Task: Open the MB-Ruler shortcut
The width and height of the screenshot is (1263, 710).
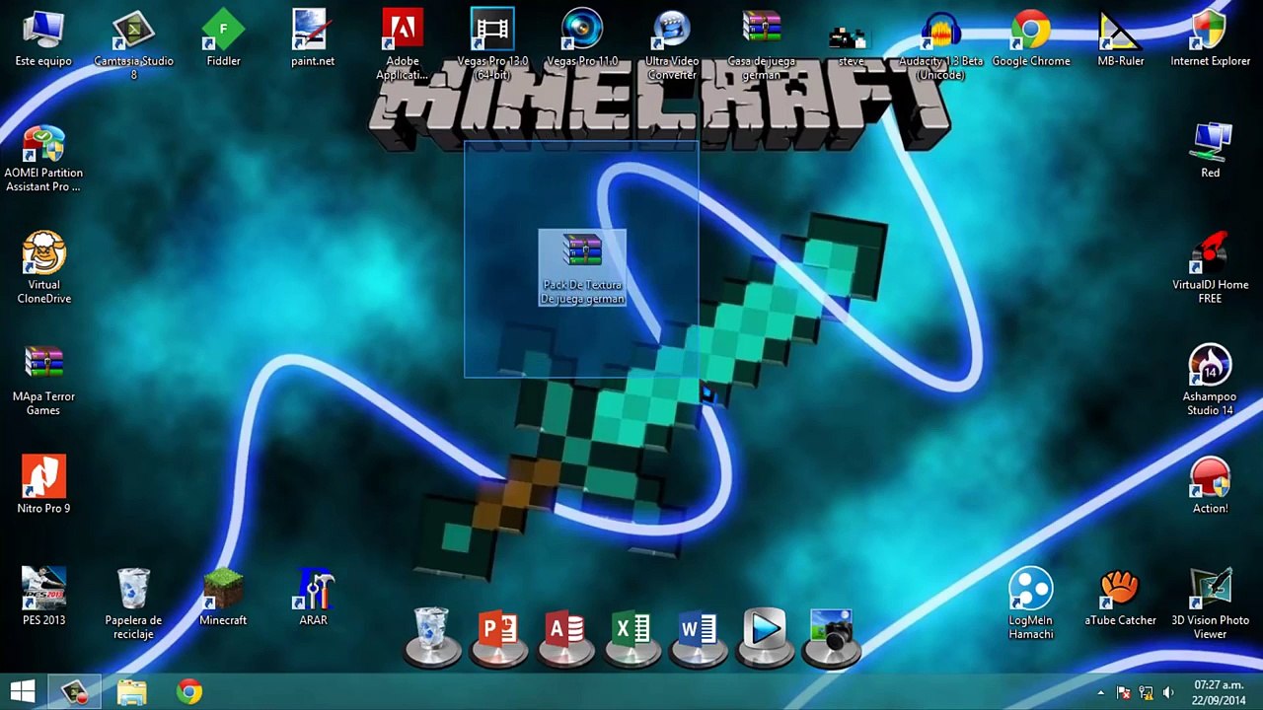Action: (x=1121, y=39)
